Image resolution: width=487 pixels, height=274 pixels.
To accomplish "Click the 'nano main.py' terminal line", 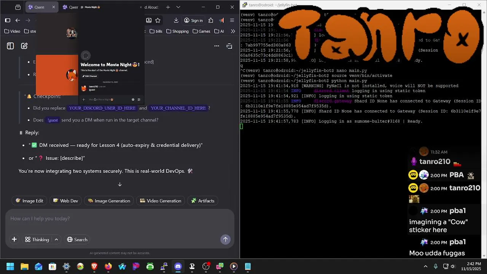I will 304,70.
